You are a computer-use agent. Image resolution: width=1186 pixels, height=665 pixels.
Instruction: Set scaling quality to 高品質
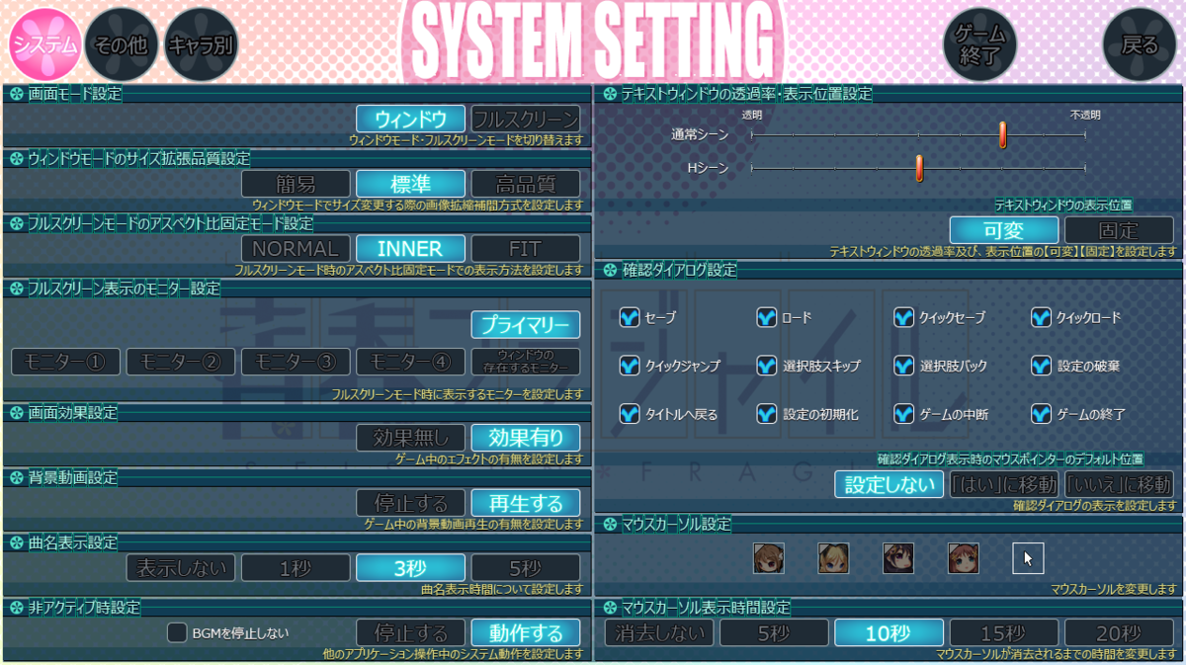[x=526, y=184]
